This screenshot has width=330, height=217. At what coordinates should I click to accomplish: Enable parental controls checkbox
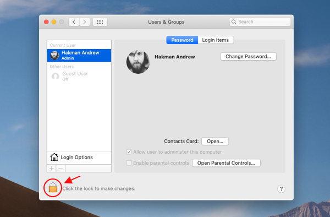click(x=129, y=163)
